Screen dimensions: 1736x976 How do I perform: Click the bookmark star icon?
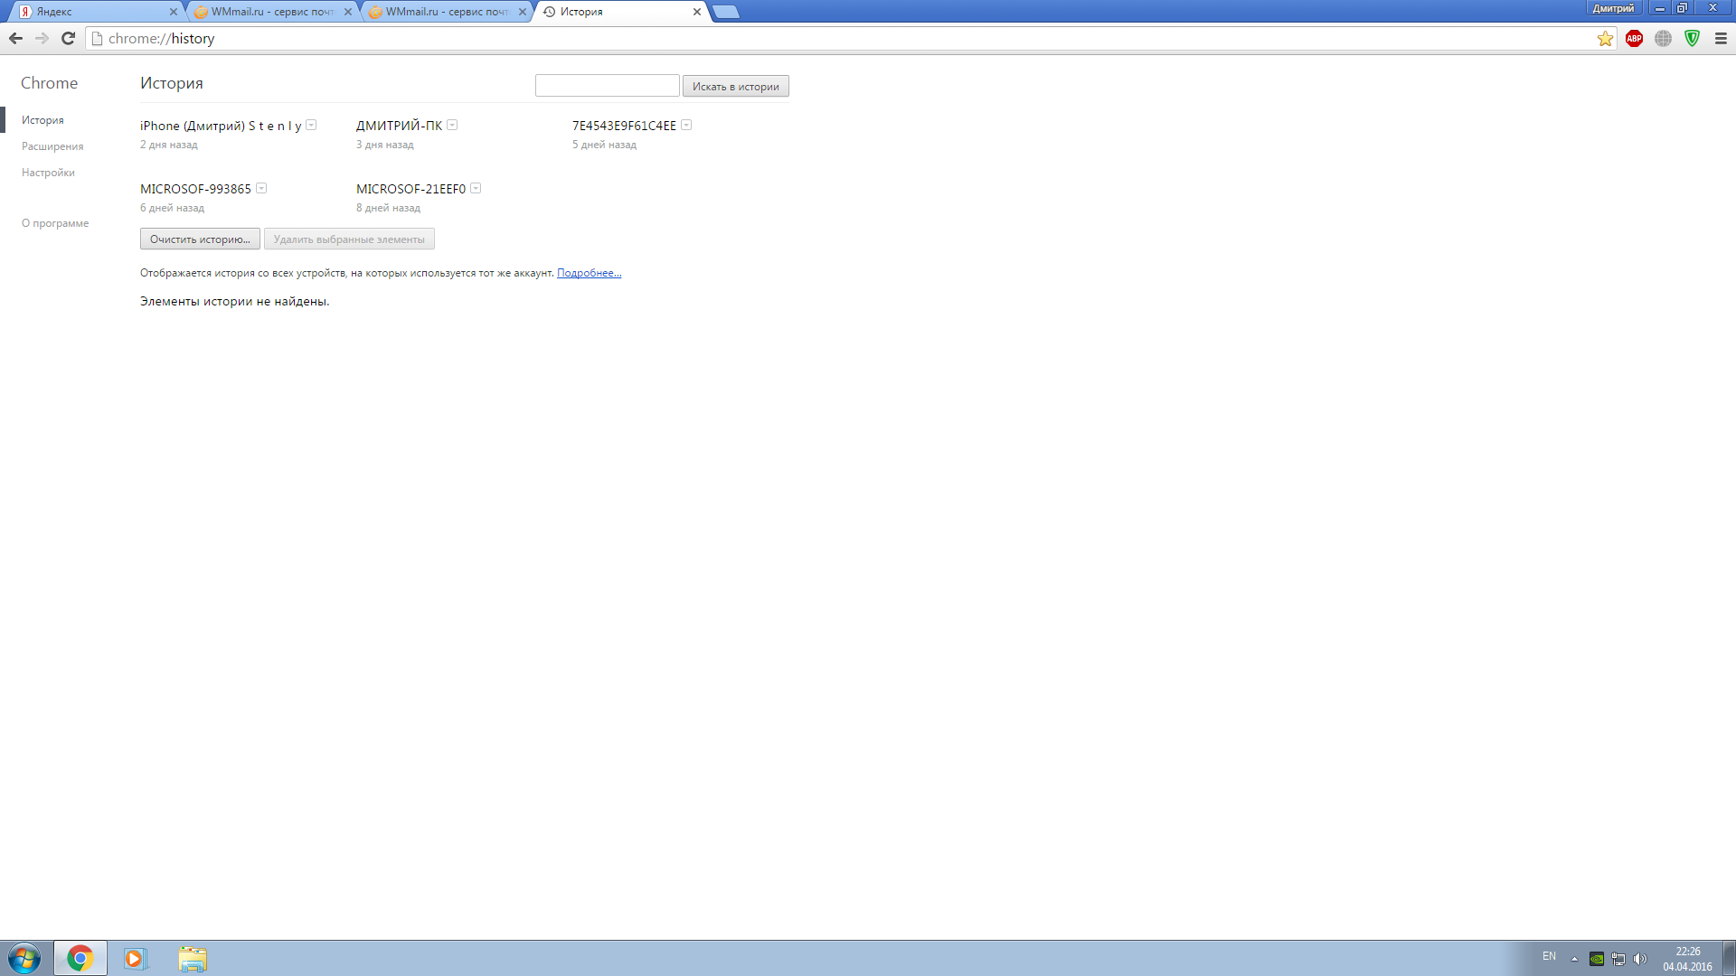(1605, 39)
